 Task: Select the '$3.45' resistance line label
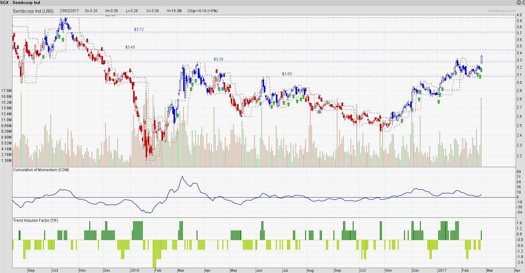click(x=130, y=47)
